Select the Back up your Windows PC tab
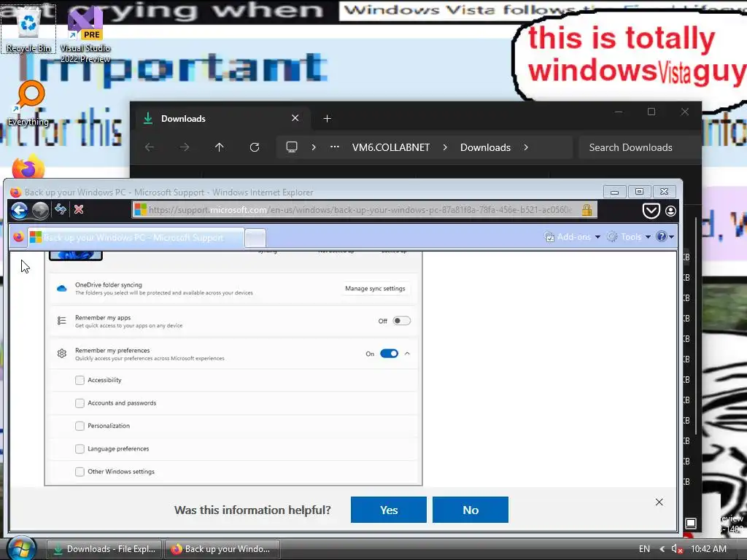This screenshot has width=747, height=560. pyautogui.click(x=136, y=237)
